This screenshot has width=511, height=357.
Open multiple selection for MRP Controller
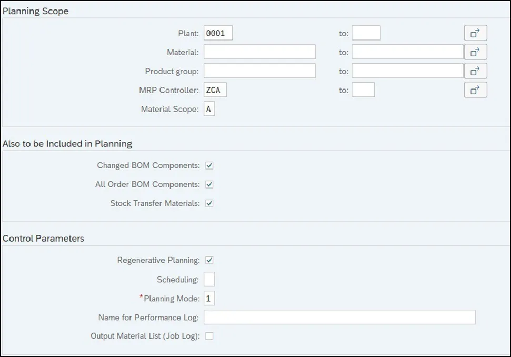475,90
